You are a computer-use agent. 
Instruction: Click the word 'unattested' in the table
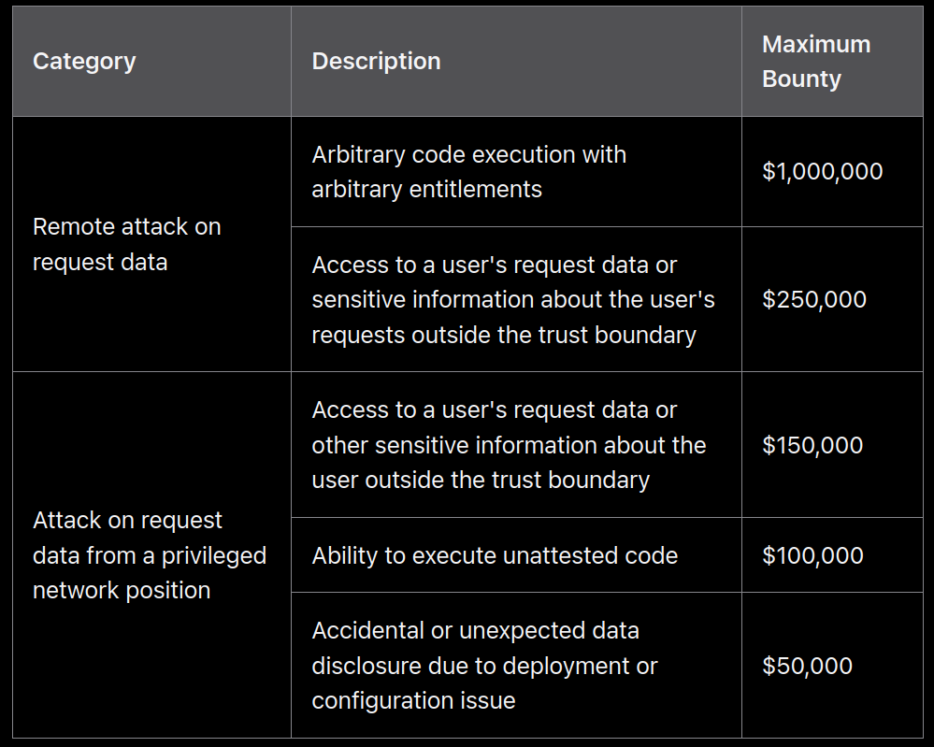click(553, 555)
